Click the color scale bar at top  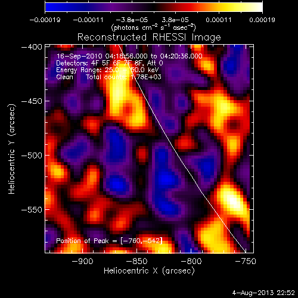click(x=154, y=7)
